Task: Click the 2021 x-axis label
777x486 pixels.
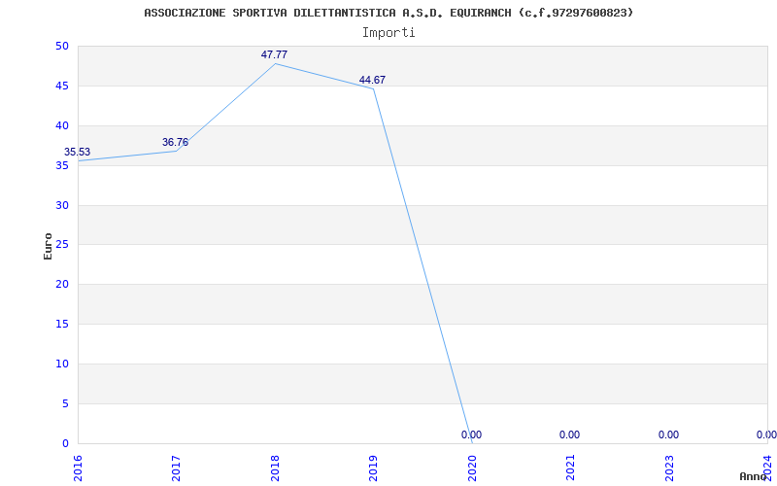Action: coord(571,468)
